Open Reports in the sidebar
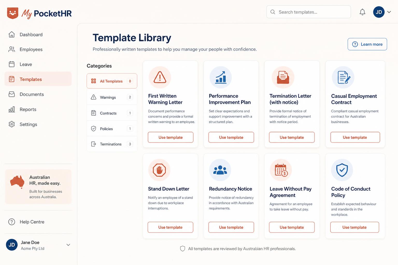The image size is (398, 265). point(38,109)
